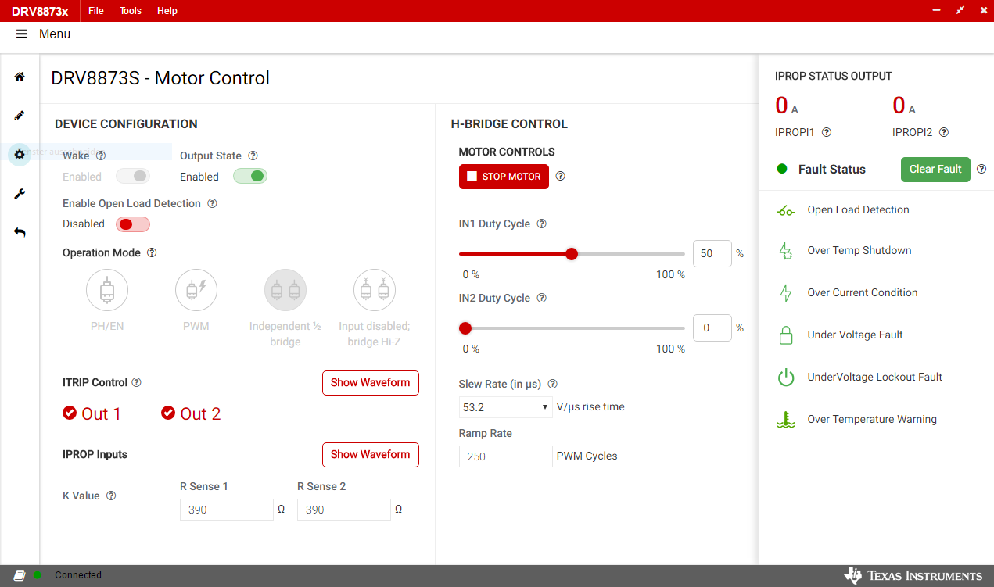The image size is (994, 587).
Task: Click the wrench icon in sidebar
Action: point(20,193)
